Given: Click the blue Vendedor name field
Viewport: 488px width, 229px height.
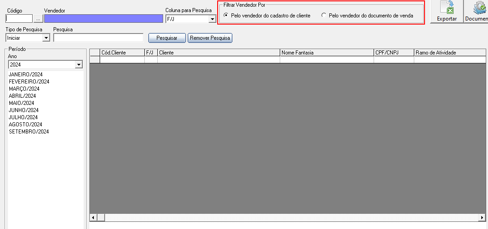Looking at the screenshot, I should point(104,19).
